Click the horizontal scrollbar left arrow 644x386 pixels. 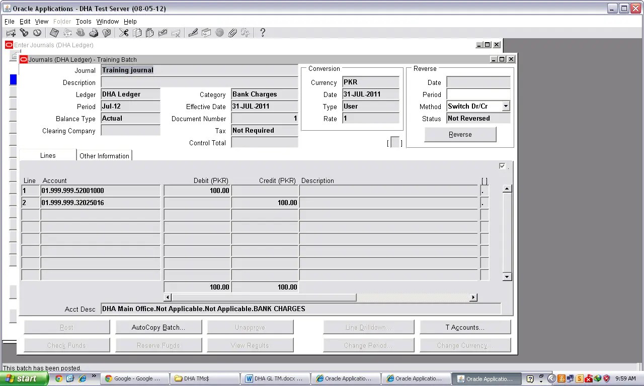tap(168, 298)
